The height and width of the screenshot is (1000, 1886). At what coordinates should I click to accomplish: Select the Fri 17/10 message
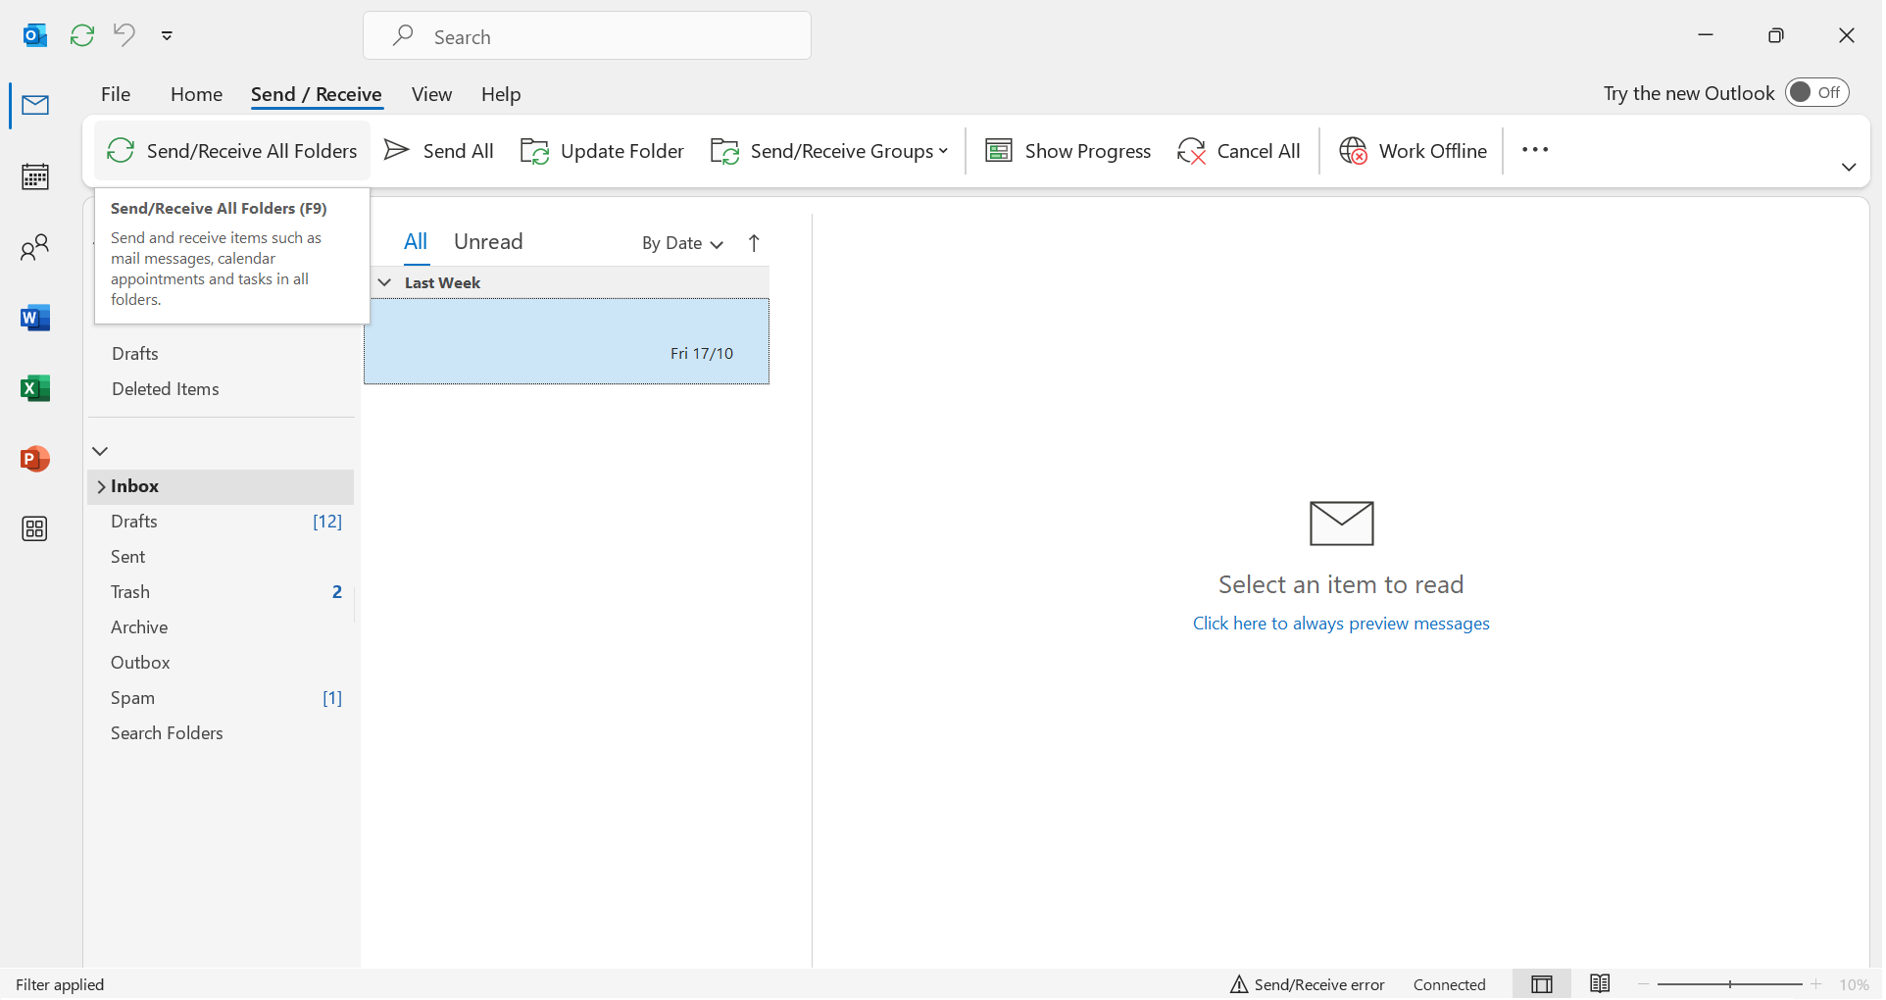coord(567,341)
